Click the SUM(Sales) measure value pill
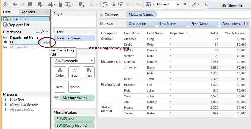Viewport: 251px width, 129px height. [74, 119]
